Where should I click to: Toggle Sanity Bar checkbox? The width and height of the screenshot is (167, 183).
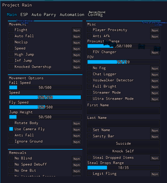coord(89,136)
